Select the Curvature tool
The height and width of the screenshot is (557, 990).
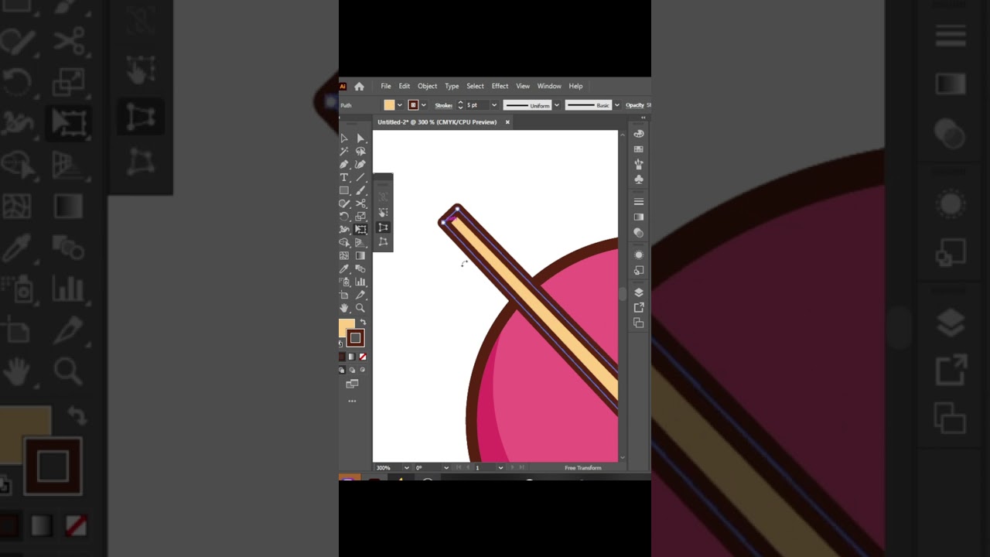tap(360, 164)
